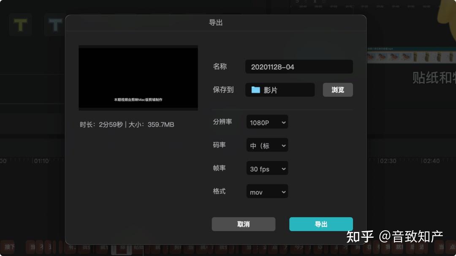Select the blue T text preset
The width and height of the screenshot is (456, 256).
tap(54, 25)
